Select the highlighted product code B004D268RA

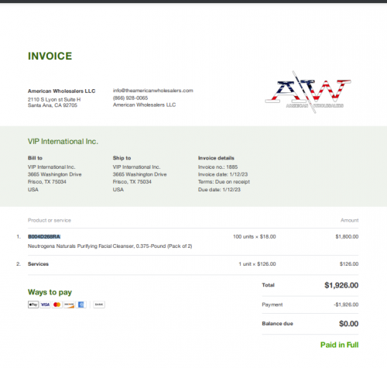pyautogui.click(x=44, y=236)
